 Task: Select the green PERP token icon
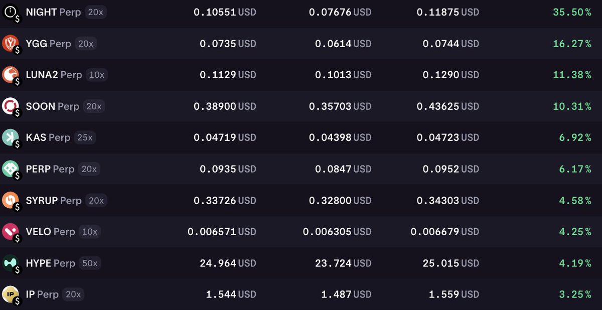[x=11, y=169]
